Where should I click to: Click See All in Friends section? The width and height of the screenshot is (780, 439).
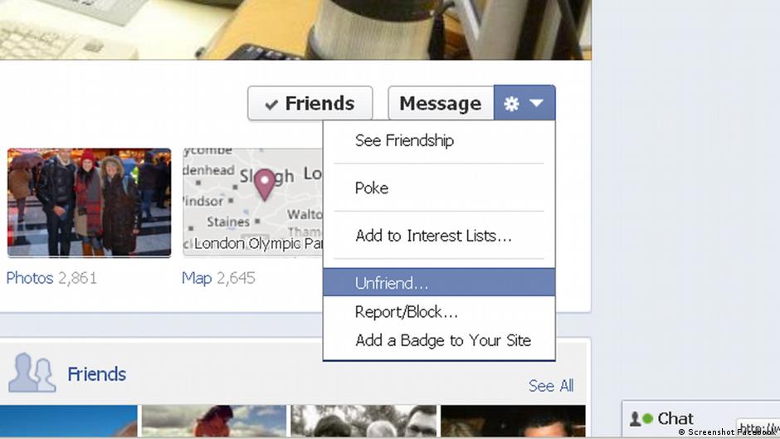[551, 386]
